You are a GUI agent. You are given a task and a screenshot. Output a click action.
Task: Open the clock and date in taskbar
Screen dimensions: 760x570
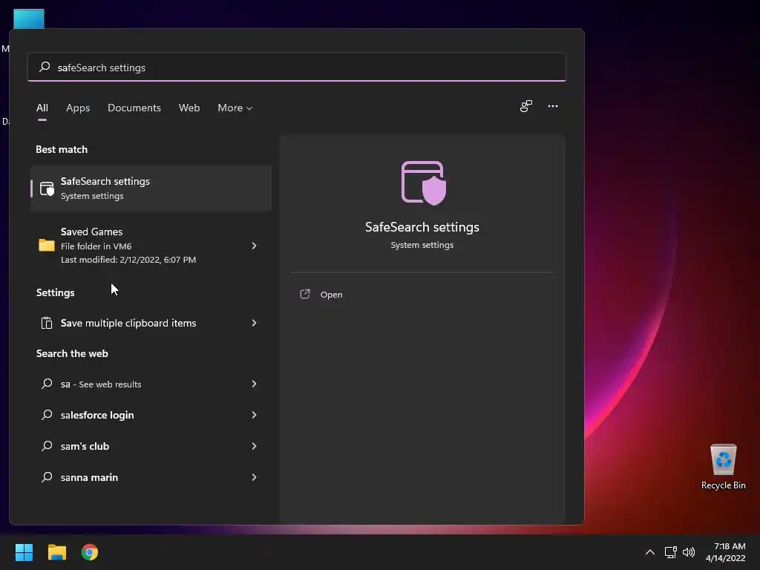coord(725,552)
